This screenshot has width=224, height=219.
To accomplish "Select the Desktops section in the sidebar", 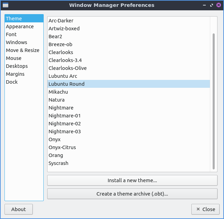I will pos(17,66).
